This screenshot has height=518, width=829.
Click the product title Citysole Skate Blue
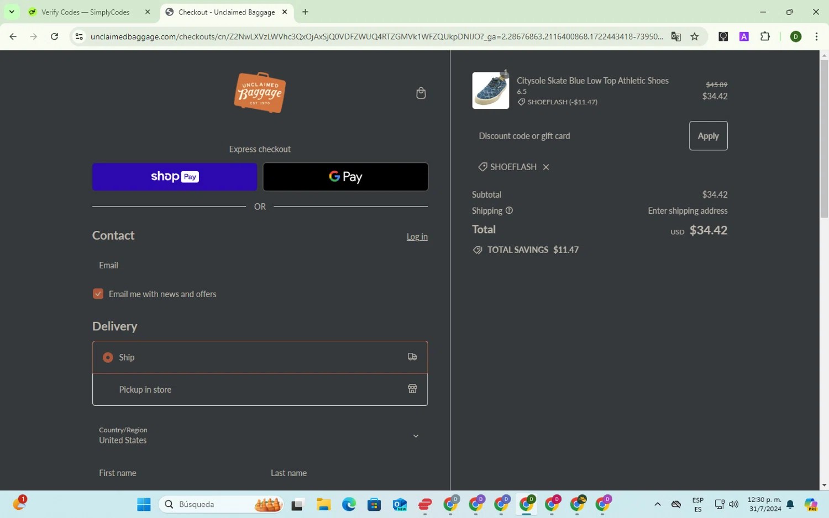coord(592,81)
